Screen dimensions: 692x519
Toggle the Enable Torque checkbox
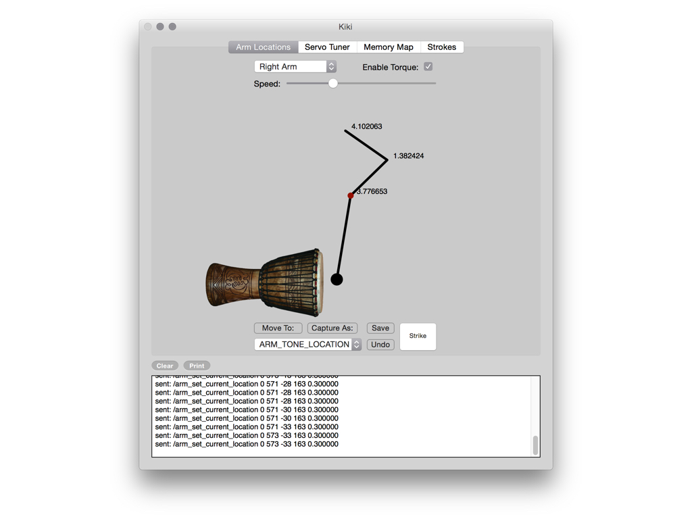click(428, 67)
